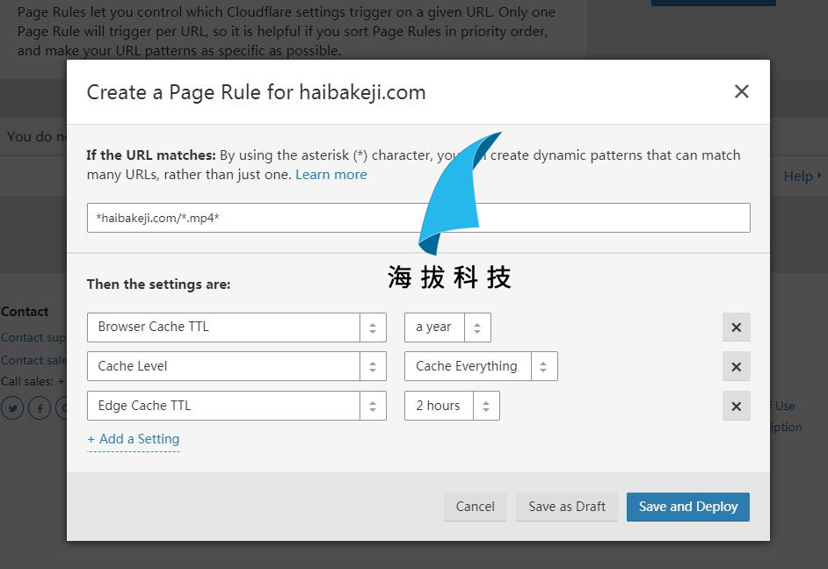
Task: Click Save and Deploy button
Action: pos(688,507)
